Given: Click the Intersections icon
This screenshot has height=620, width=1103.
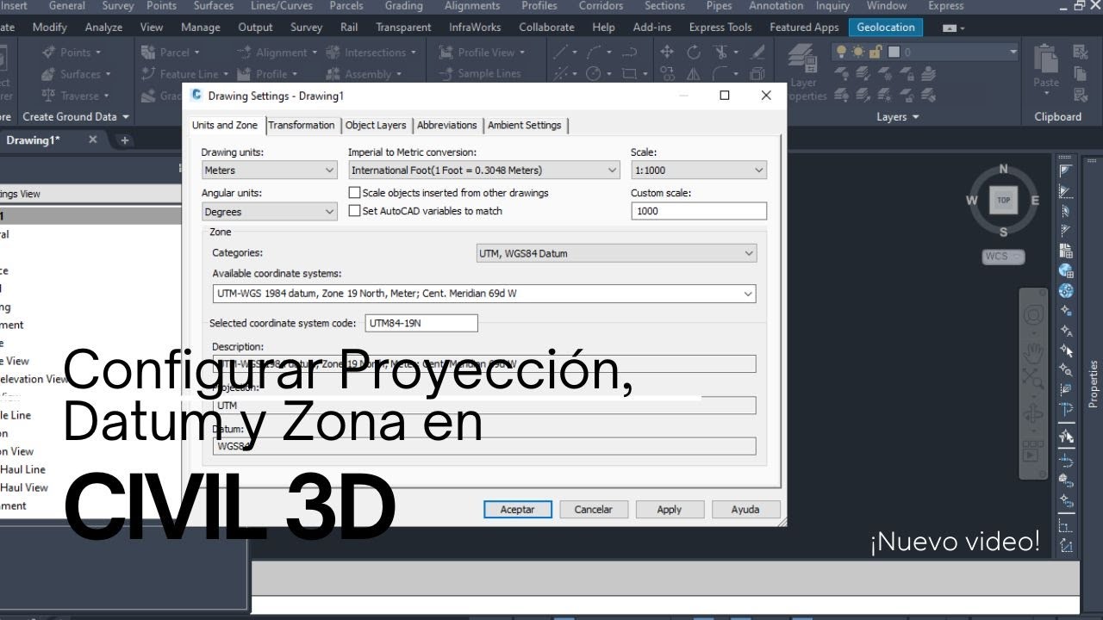Looking at the screenshot, I should click(x=333, y=53).
